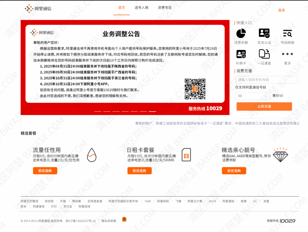Select the first banner carousel indicator
The width and height of the screenshot is (308, 232).
click(x=98, y=111)
